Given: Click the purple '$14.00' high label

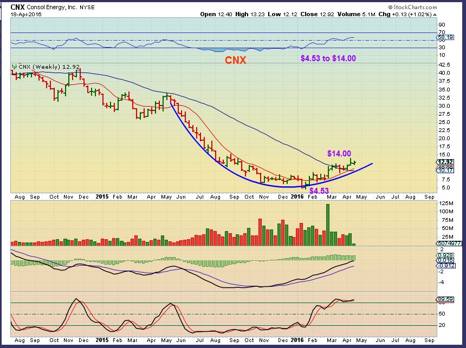Looking at the screenshot, I should (339, 154).
